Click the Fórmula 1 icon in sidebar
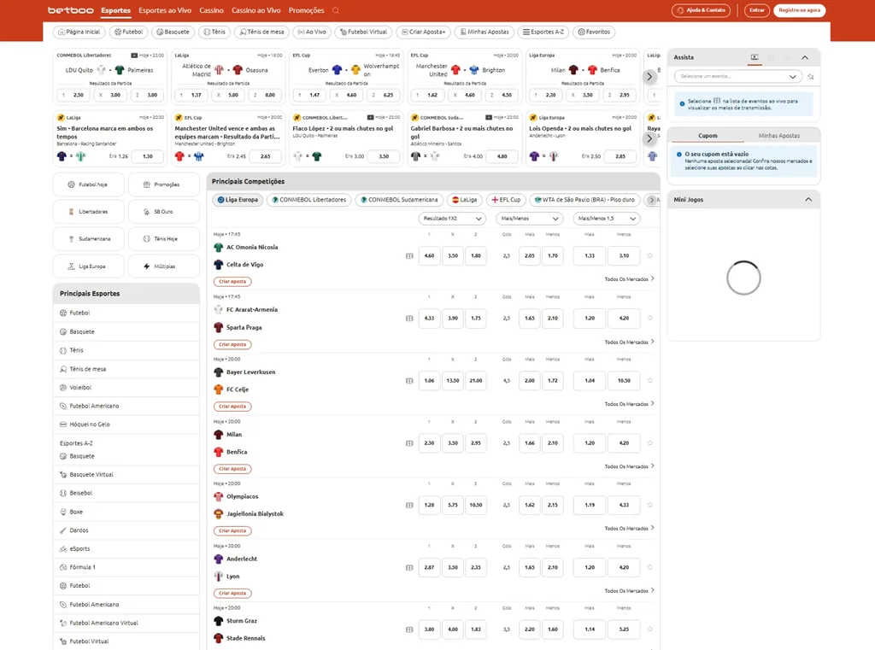The image size is (875, 650). coord(63,567)
